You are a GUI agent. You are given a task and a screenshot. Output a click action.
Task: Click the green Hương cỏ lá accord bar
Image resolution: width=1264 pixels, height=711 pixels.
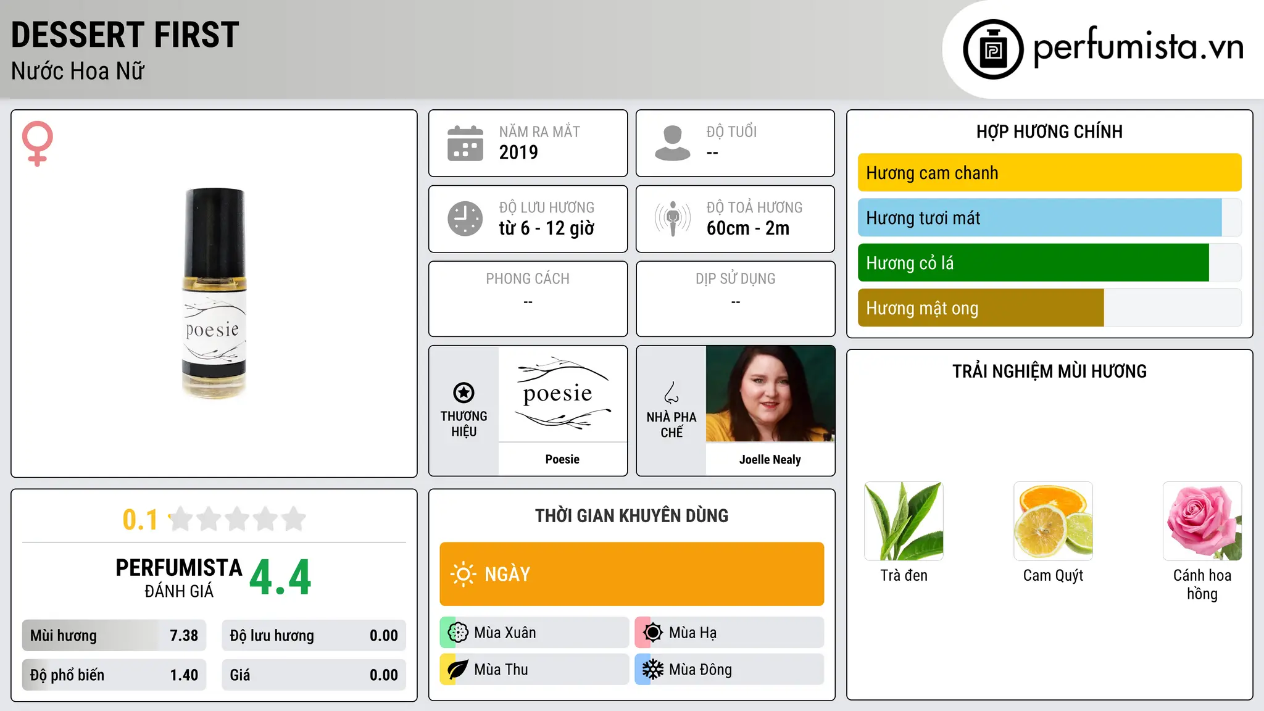(1049, 263)
